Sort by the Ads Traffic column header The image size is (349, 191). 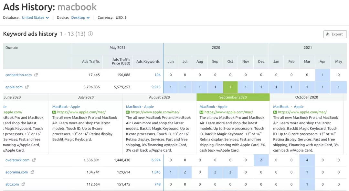click(91, 62)
